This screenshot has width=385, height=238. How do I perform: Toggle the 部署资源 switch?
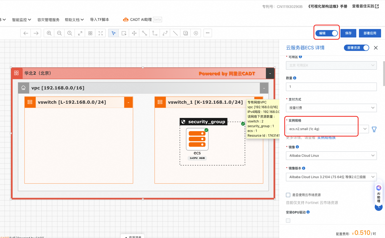point(357,48)
